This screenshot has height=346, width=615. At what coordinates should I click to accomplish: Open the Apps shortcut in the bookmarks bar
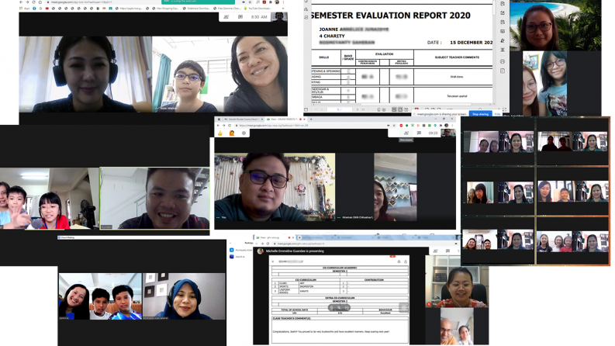pyautogui.click(x=26, y=9)
